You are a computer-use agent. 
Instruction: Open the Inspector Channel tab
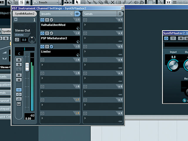5,101
